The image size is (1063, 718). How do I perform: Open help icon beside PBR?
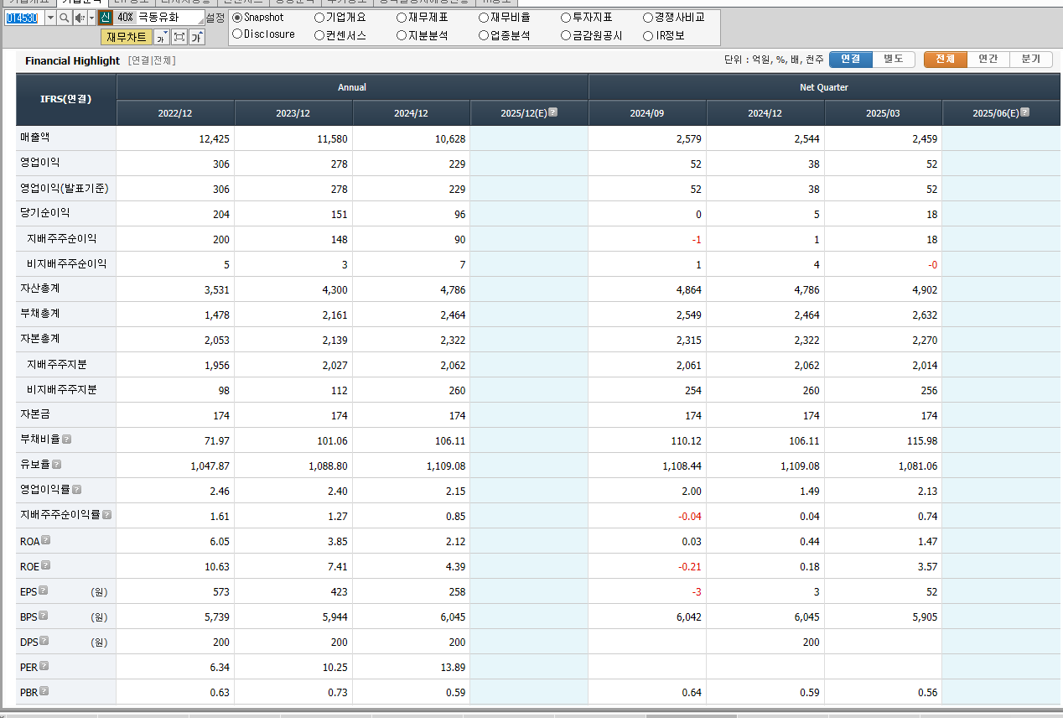(x=44, y=691)
